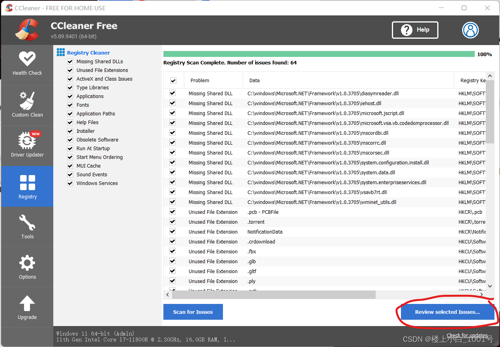Click the Upgrade arrow icon

(x=27, y=304)
